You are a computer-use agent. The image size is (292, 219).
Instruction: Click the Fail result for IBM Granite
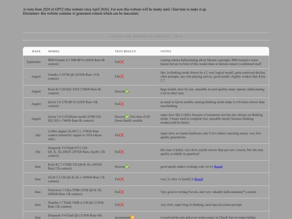120,62
